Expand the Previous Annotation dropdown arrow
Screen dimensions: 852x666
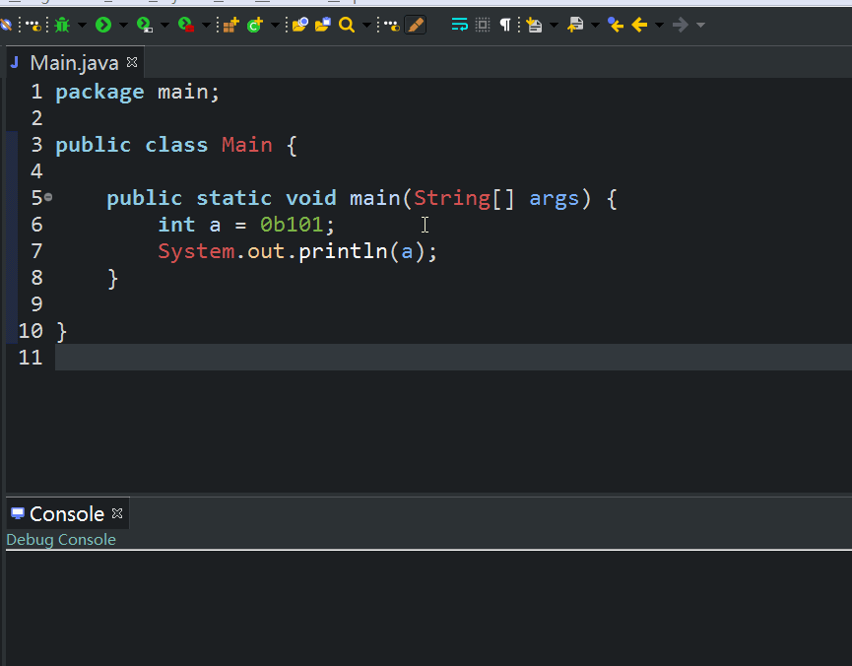tap(596, 25)
